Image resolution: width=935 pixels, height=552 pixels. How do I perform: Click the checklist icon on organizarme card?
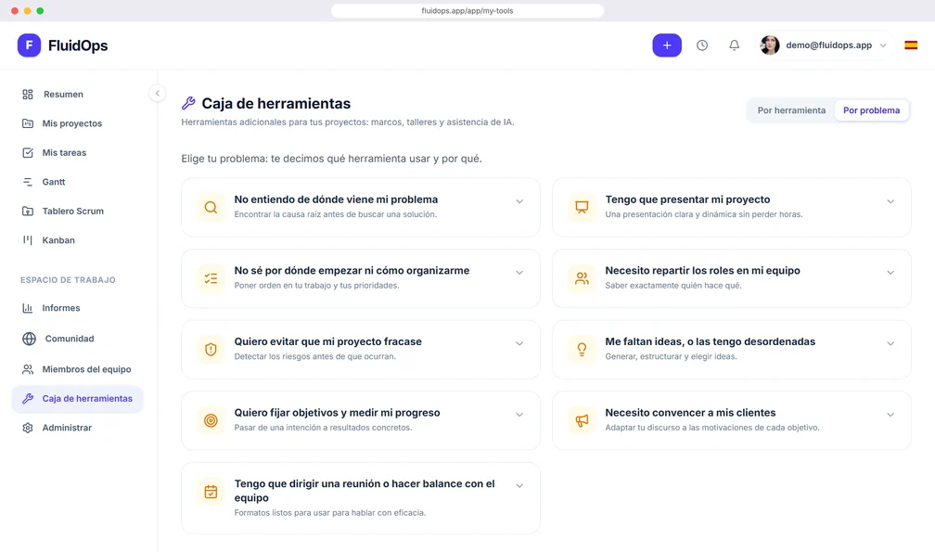211,277
